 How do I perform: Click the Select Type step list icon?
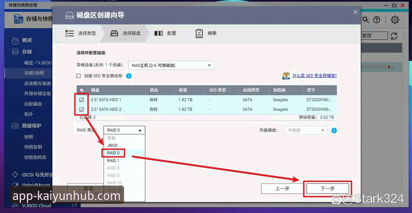coord(70,33)
